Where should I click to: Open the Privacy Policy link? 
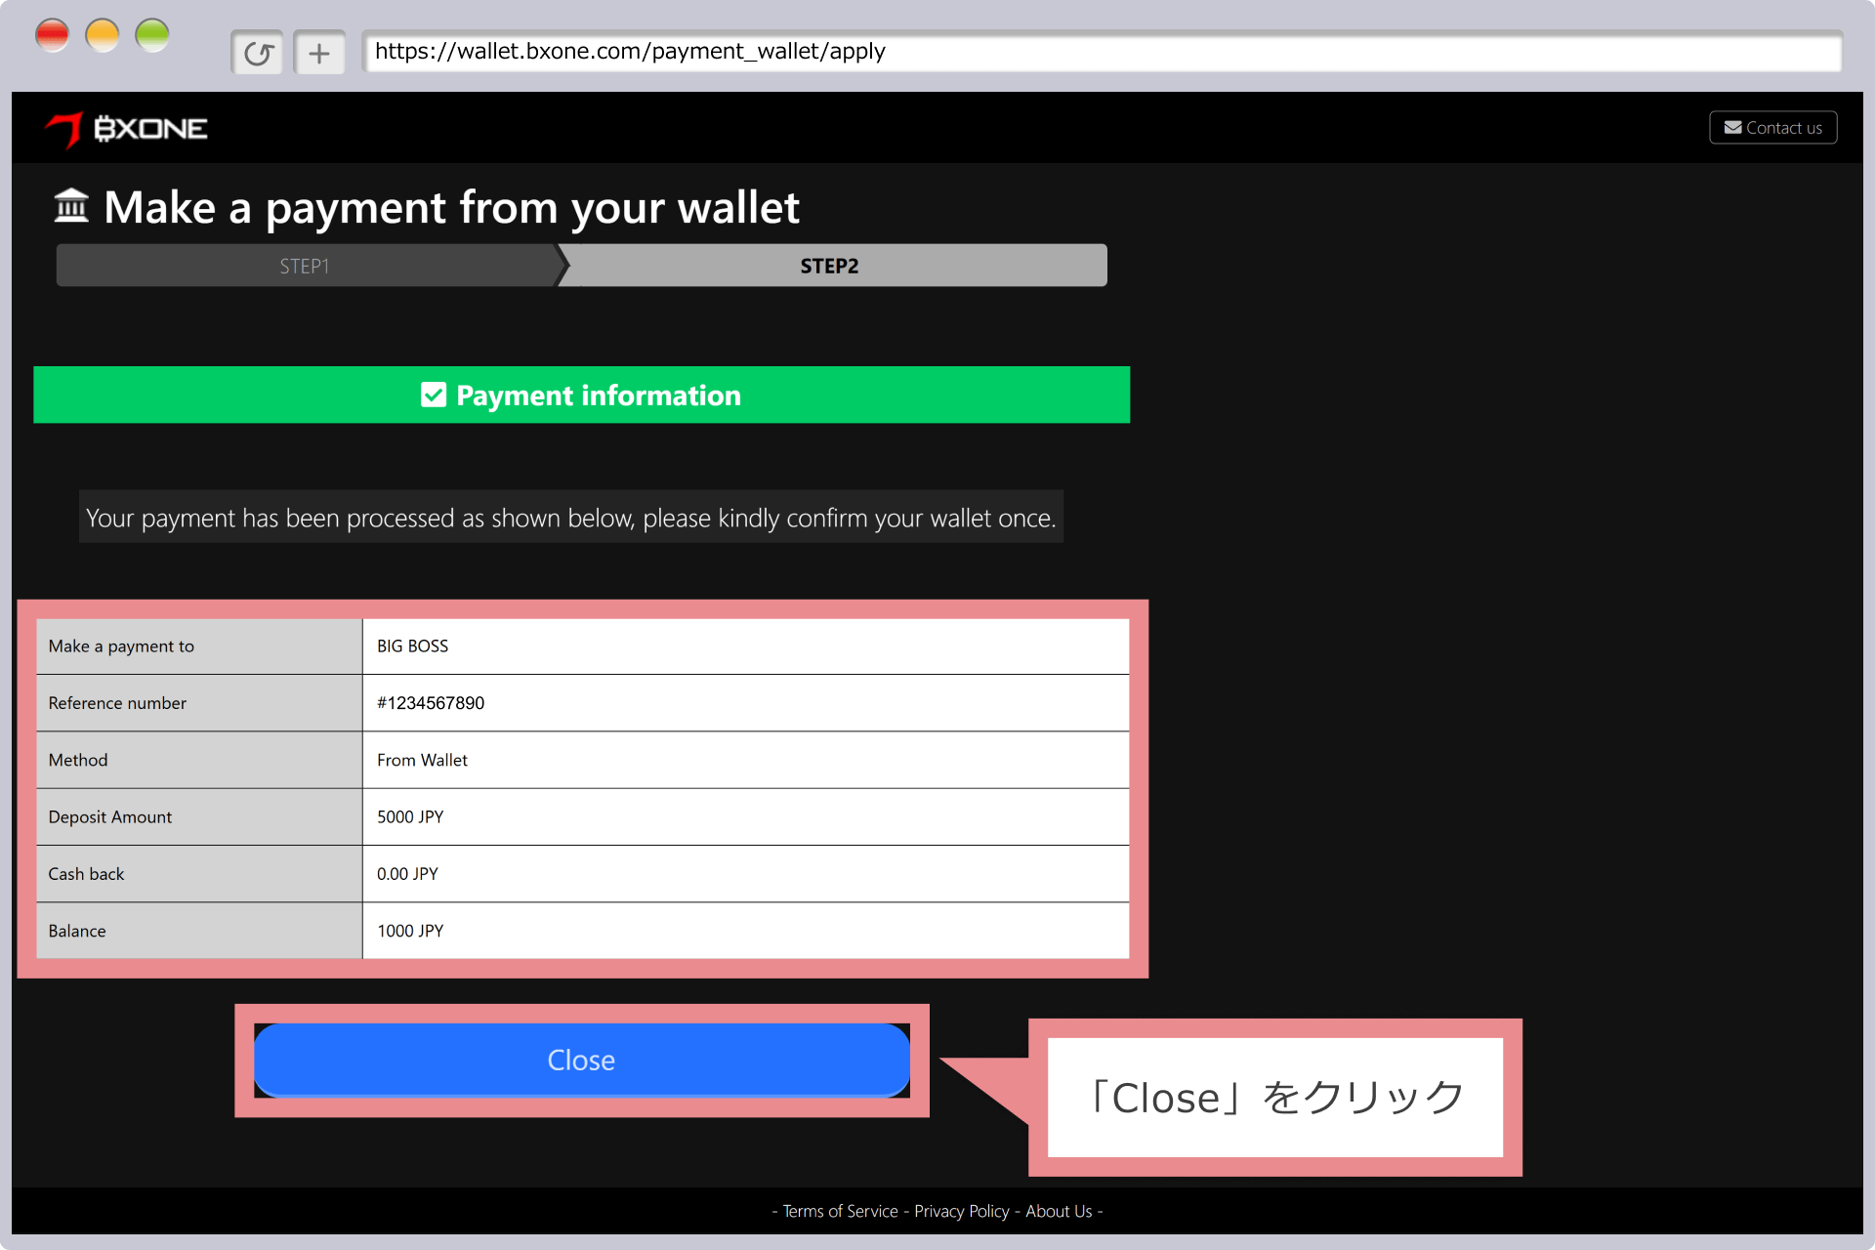point(961,1211)
